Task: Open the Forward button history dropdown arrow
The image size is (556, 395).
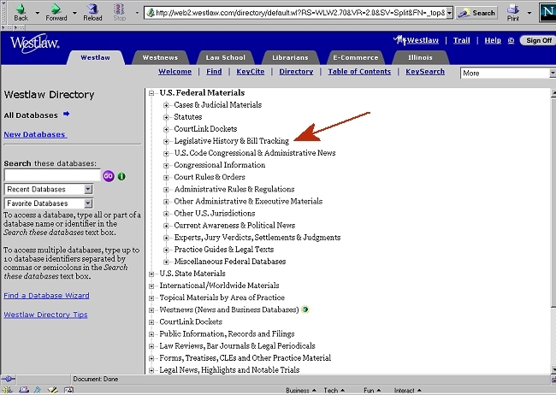Action: (74, 13)
